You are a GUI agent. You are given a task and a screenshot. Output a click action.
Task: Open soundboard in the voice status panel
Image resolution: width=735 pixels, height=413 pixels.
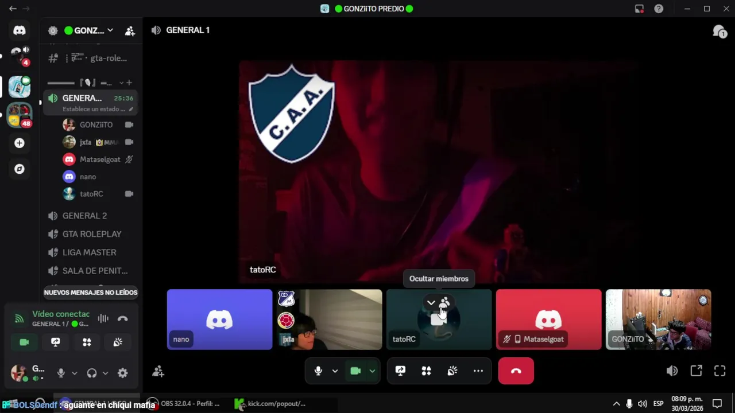(118, 342)
